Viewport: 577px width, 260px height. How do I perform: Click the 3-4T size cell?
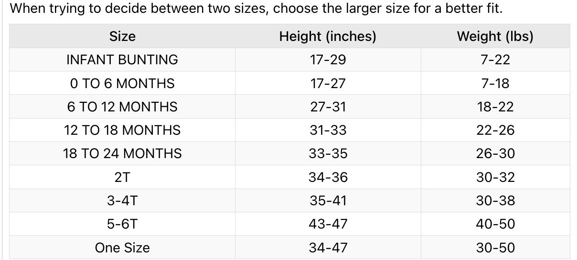tap(122, 200)
